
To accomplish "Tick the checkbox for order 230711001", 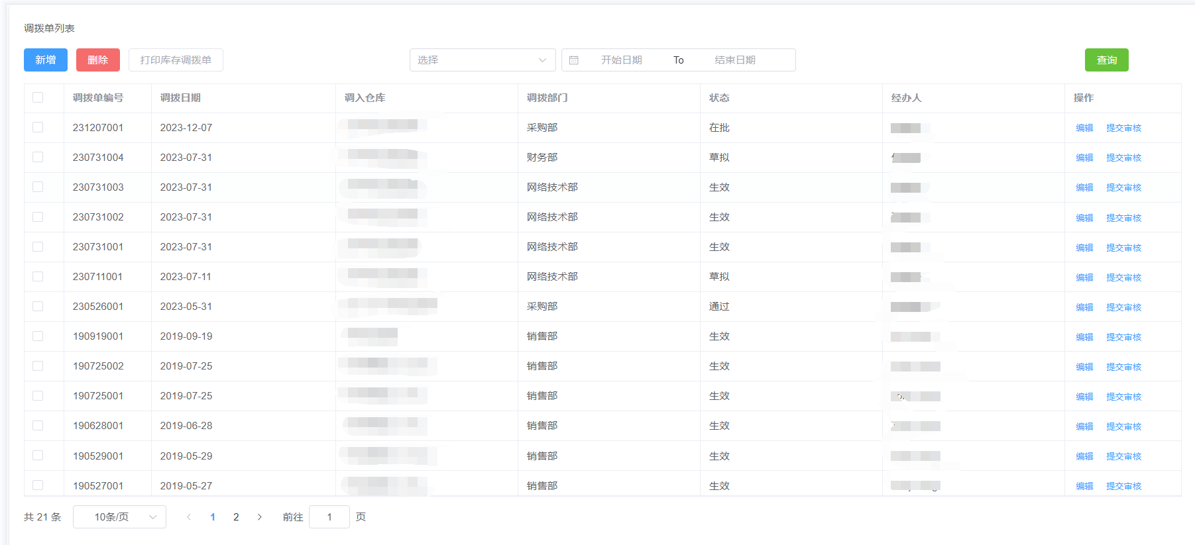I will pyautogui.click(x=38, y=276).
